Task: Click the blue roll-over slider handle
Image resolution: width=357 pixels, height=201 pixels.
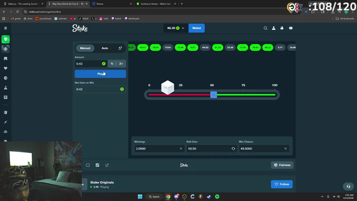Action: [214, 95]
